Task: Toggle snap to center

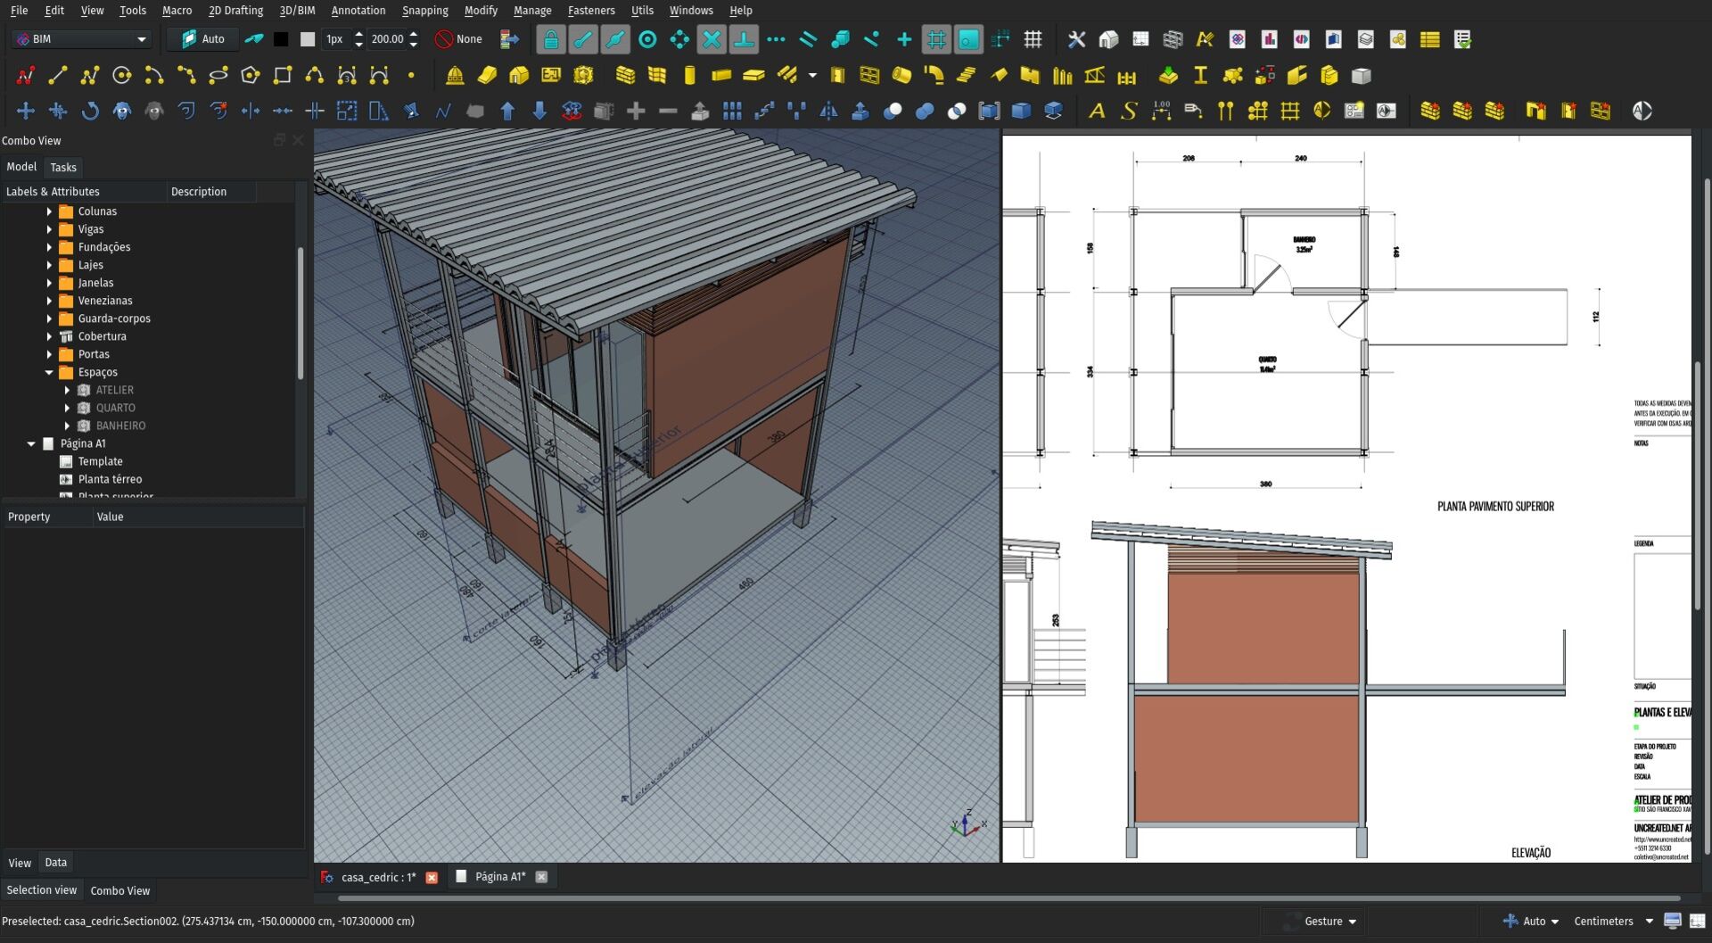Action: (647, 39)
